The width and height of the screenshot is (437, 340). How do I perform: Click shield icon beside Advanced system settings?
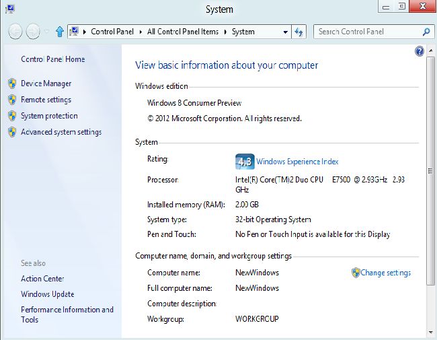(x=12, y=132)
